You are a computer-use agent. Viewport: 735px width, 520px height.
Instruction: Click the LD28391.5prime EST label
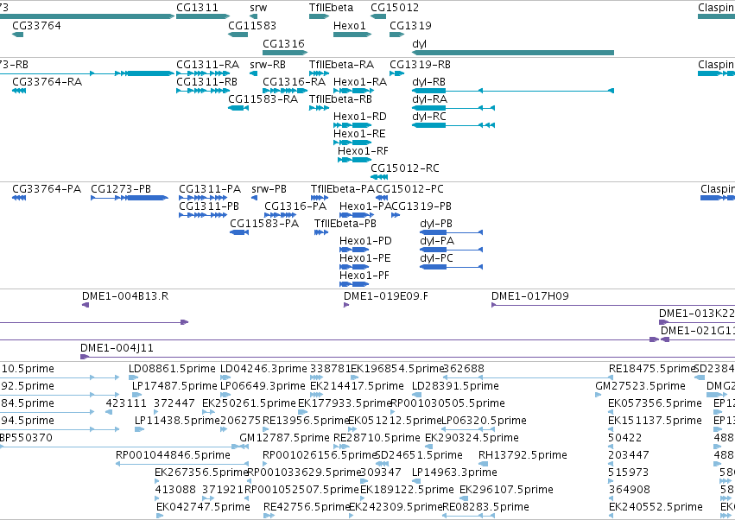pos(455,386)
